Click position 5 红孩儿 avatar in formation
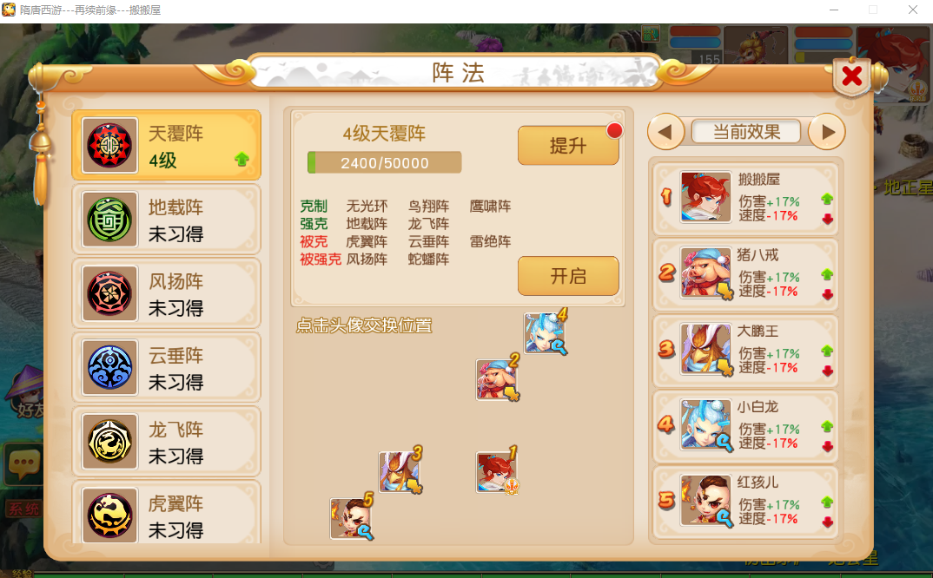 [351, 518]
